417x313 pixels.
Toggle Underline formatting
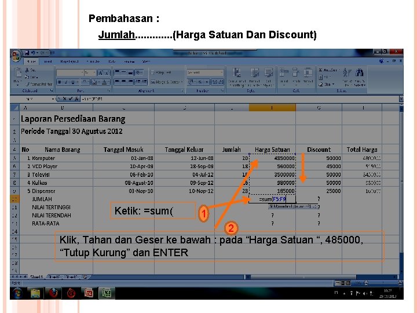click(73, 82)
